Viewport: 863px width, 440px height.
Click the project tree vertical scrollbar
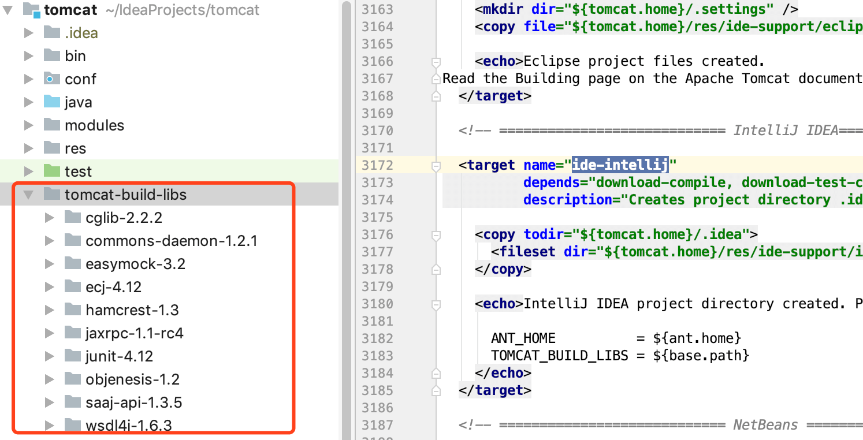[x=347, y=220]
